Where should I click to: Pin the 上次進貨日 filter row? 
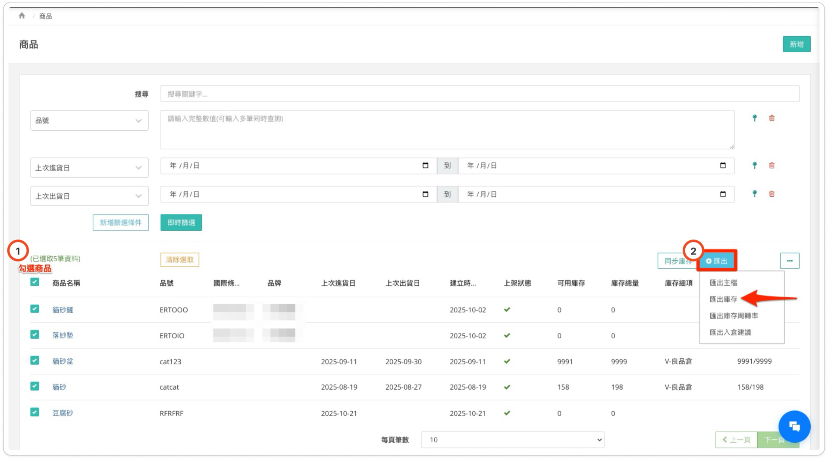pos(754,166)
